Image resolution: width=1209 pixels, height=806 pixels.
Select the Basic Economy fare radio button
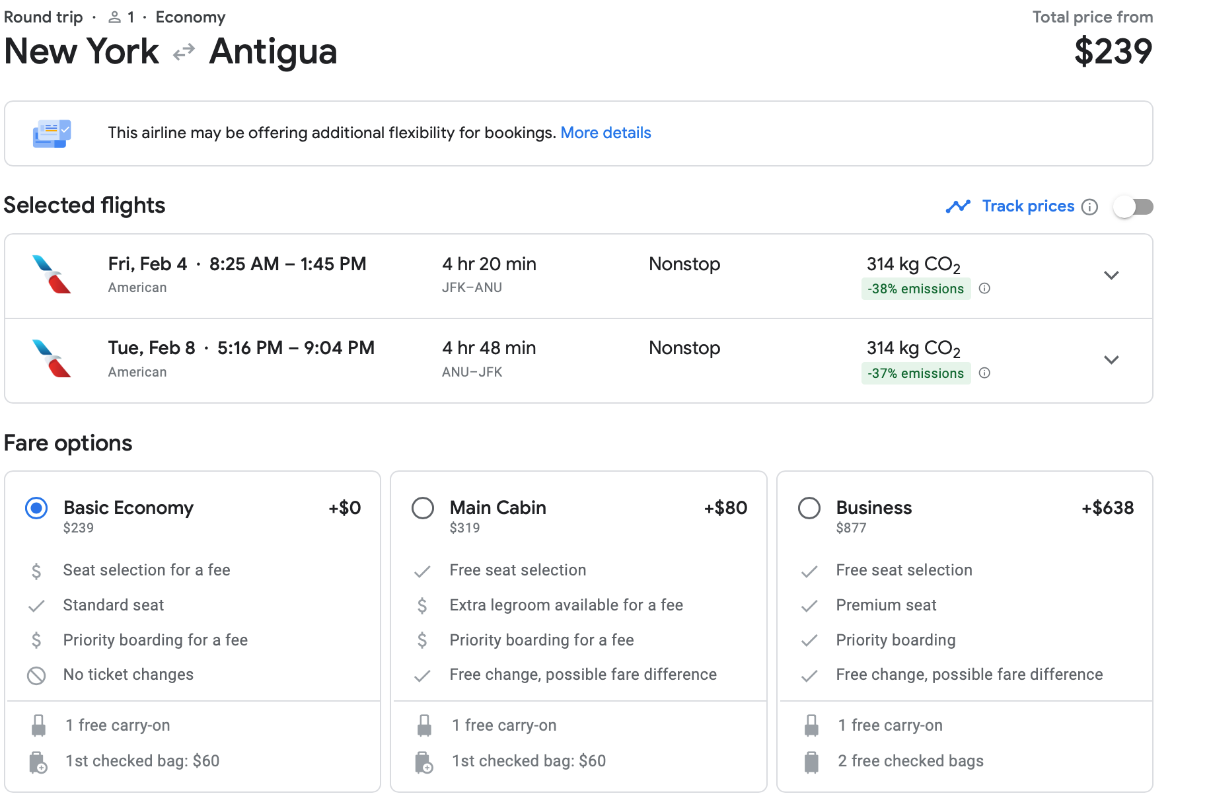[x=36, y=508]
